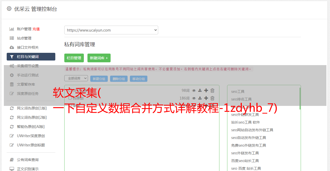The image size is (330, 171).
Task: Click the 栏目管理 green button
Action: (74, 58)
